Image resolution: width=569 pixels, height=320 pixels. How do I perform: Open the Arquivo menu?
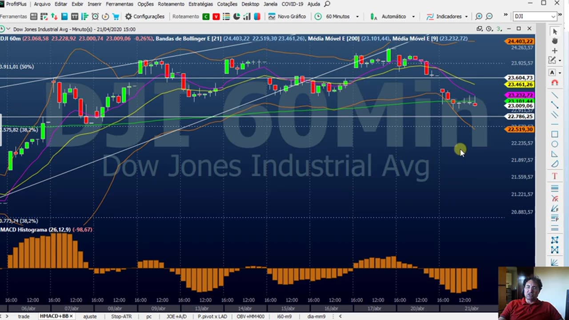[42, 4]
